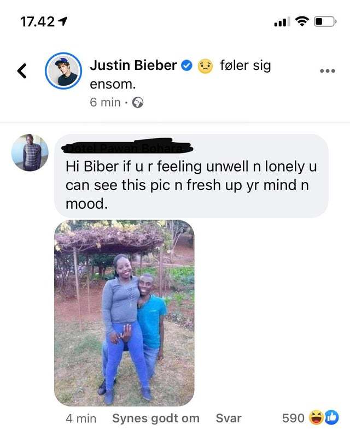Open the attached couple photo
This screenshot has width=350, height=436.
(x=124, y=313)
